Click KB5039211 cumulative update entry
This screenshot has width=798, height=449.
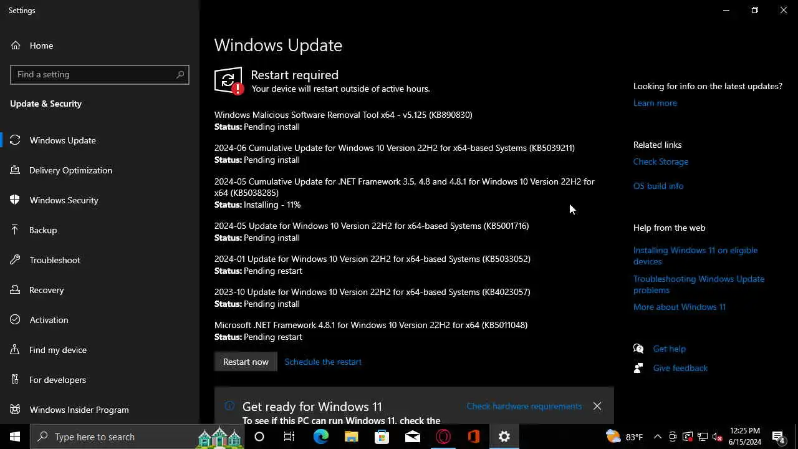click(x=395, y=153)
